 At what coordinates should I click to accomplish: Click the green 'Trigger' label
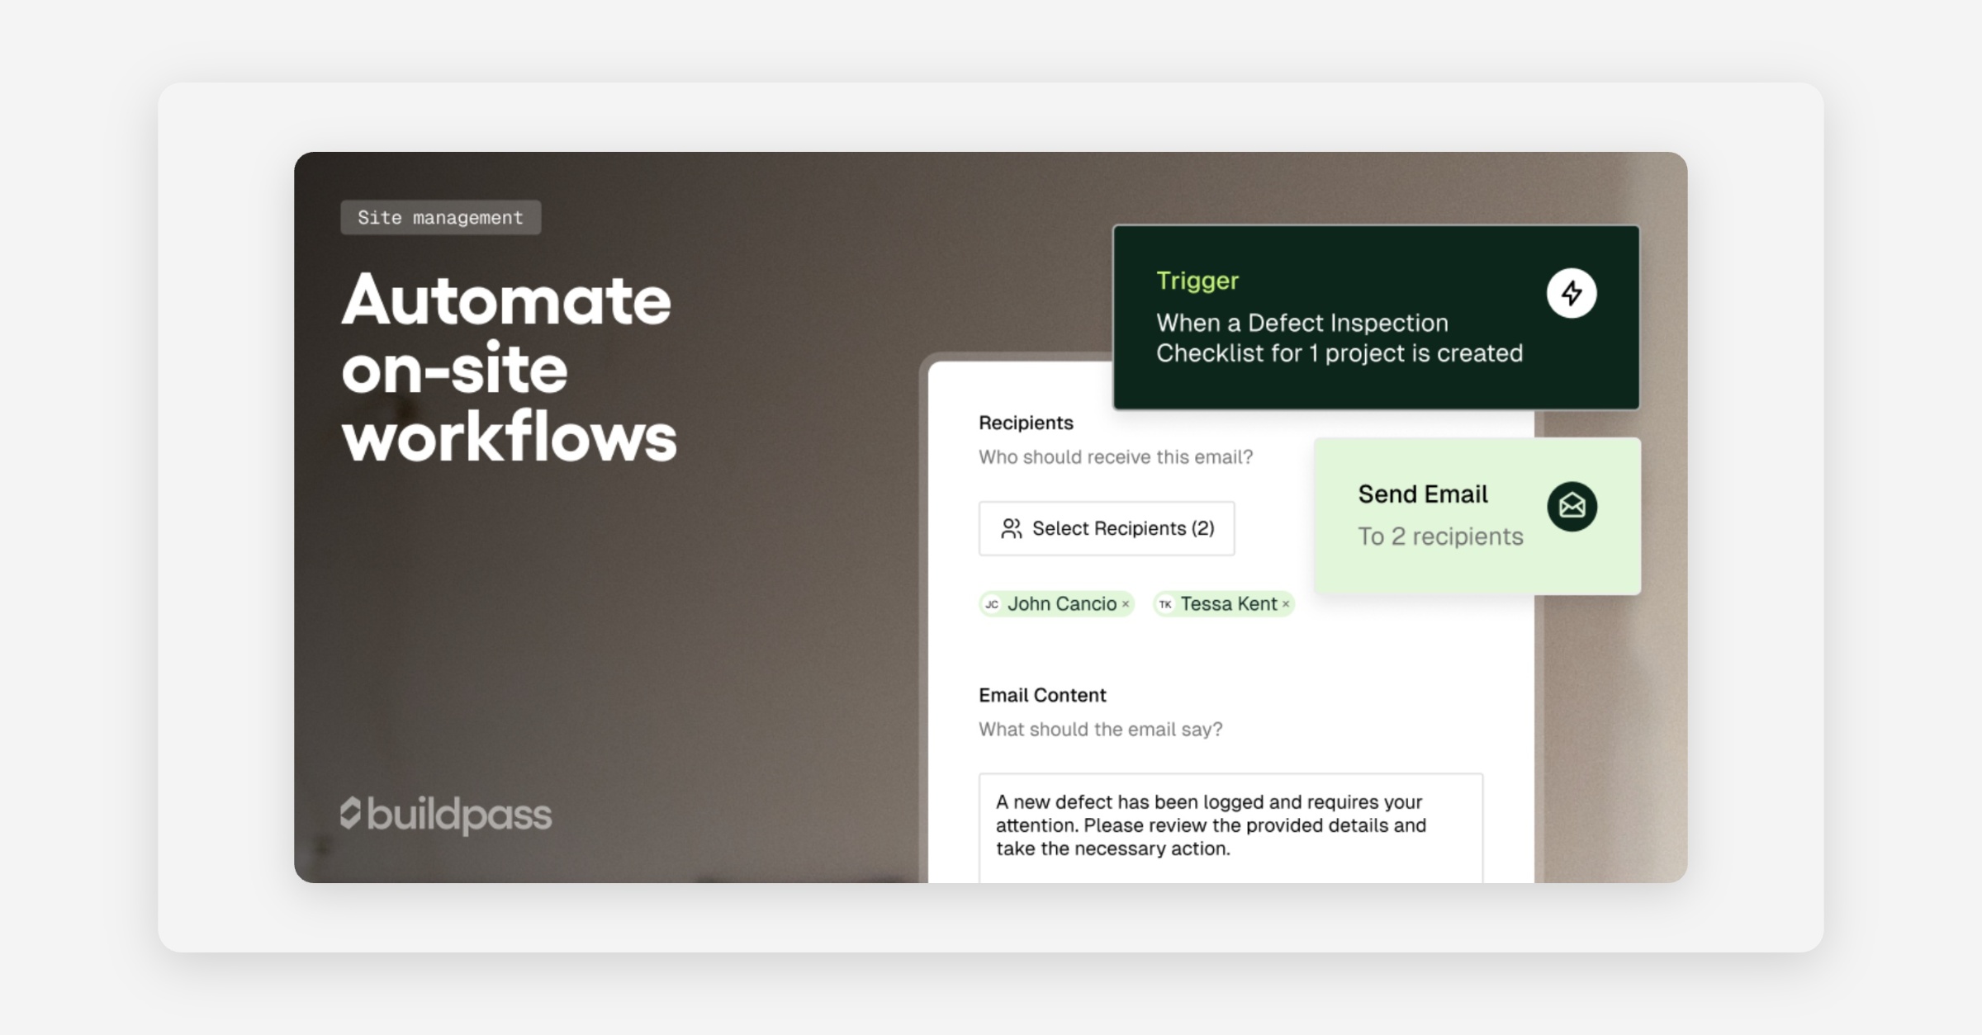(x=1197, y=281)
